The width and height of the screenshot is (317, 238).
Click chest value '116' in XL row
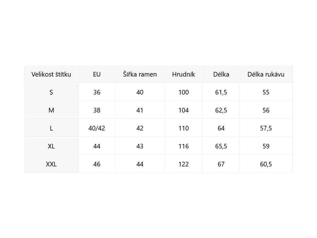tap(184, 146)
